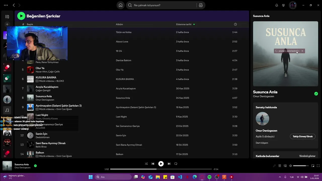The image size is (322, 181).
Task: Open album link Tütün ve Votka
Action: click(124, 32)
